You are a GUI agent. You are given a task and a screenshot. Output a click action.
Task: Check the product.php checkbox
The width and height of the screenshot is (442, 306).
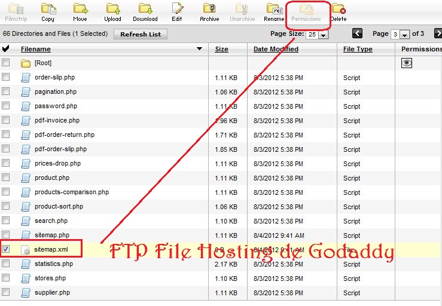[5, 177]
